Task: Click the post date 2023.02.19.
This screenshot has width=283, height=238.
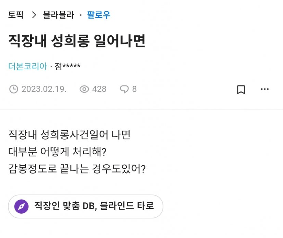Action: [x=44, y=89]
